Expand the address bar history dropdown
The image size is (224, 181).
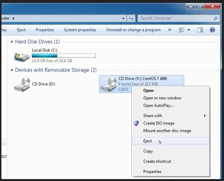pos(124,18)
